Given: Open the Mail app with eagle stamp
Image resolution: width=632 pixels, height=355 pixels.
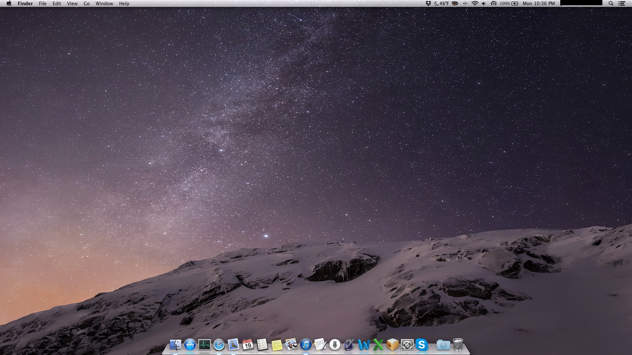Looking at the screenshot, I should point(233,344).
